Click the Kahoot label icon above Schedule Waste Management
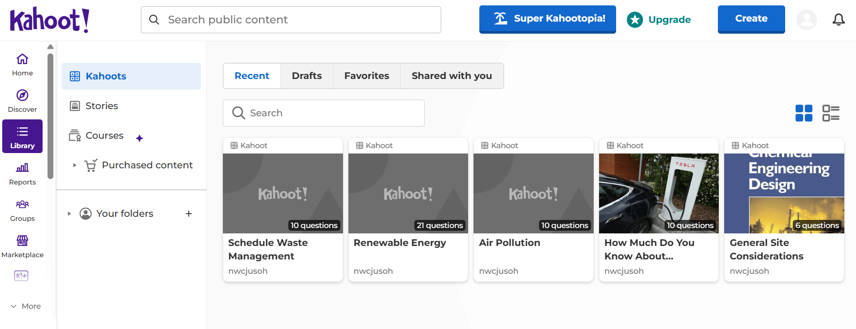Image resolution: width=856 pixels, height=329 pixels. click(234, 145)
